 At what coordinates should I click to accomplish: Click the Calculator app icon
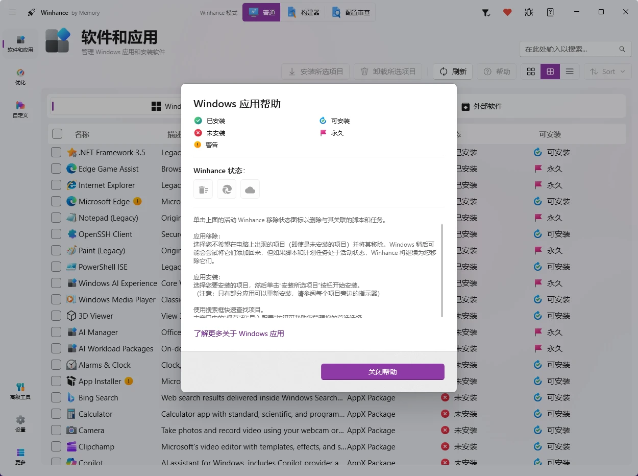pos(71,414)
